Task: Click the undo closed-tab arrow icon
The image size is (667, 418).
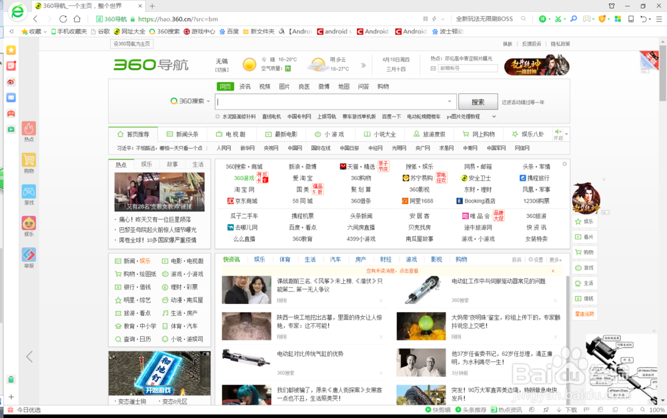Action: 644,19
